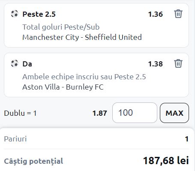The height and width of the screenshot is (171, 195).
Task: Delete the Peste 2.5 bet selection
Action: point(178,14)
